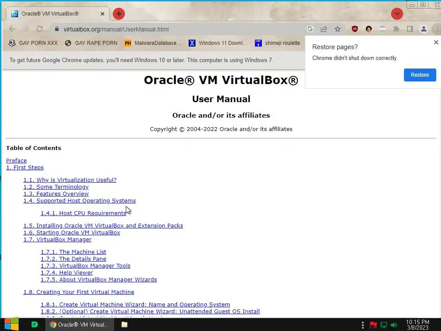This screenshot has height=331, width=441.
Task: Click the Restore button in the popup
Action: (420, 75)
